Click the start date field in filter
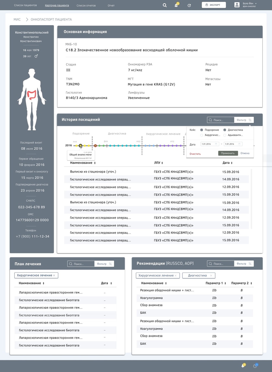The width and height of the screenshot is (272, 372). 210,144
